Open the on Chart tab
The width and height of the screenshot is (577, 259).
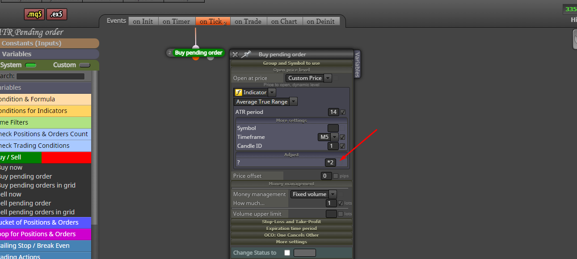(284, 21)
